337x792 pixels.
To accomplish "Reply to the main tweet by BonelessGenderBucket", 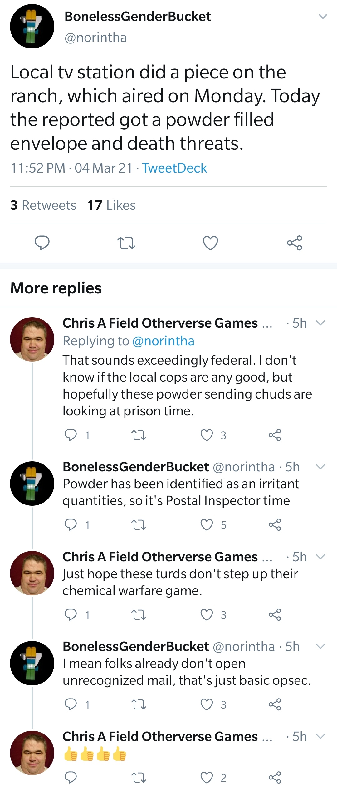I will click(x=42, y=243).
